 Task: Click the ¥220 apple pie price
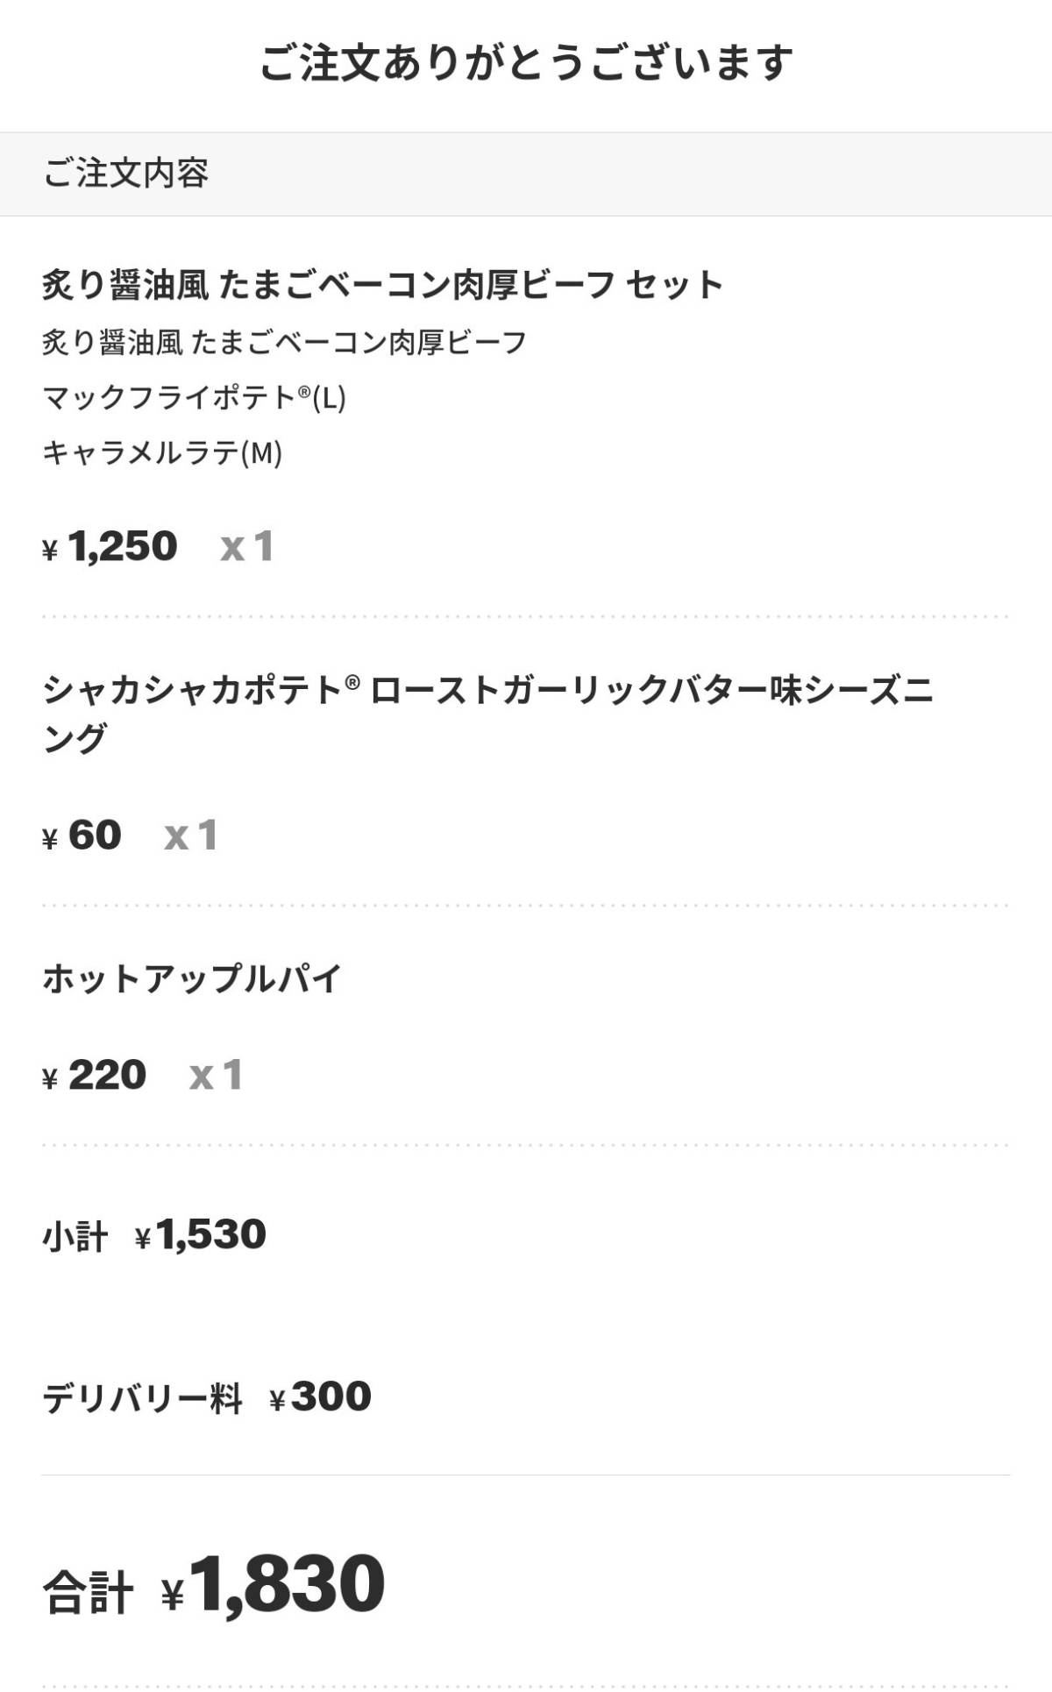[95, 1075]
